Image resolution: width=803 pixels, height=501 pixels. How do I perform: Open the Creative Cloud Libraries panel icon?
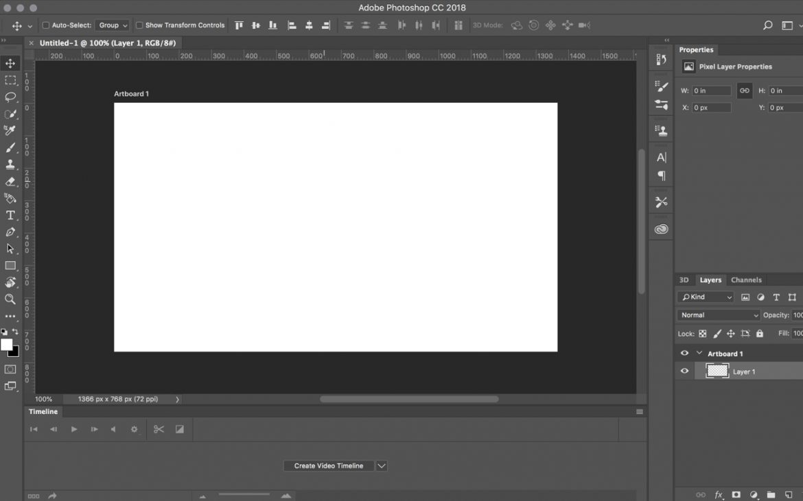pos(661,229)
